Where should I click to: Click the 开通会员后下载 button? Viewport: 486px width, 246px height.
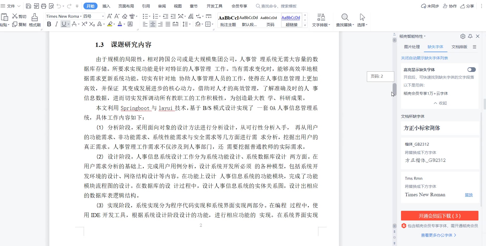(x=439, y=216)
